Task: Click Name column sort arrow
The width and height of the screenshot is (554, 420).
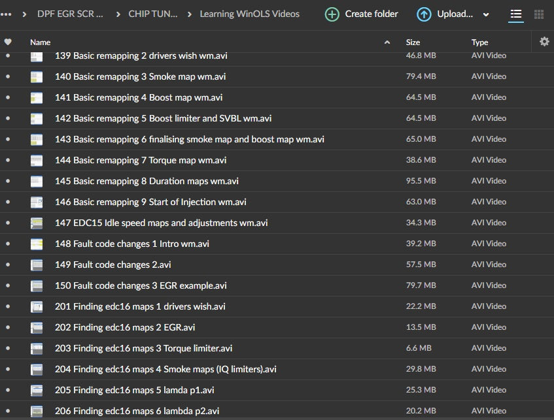Action: [x=387, y=42]
